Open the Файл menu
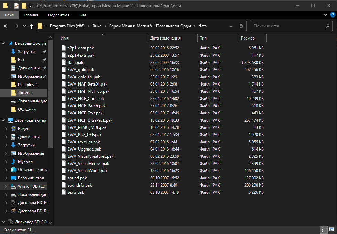 tap(9, 15)
